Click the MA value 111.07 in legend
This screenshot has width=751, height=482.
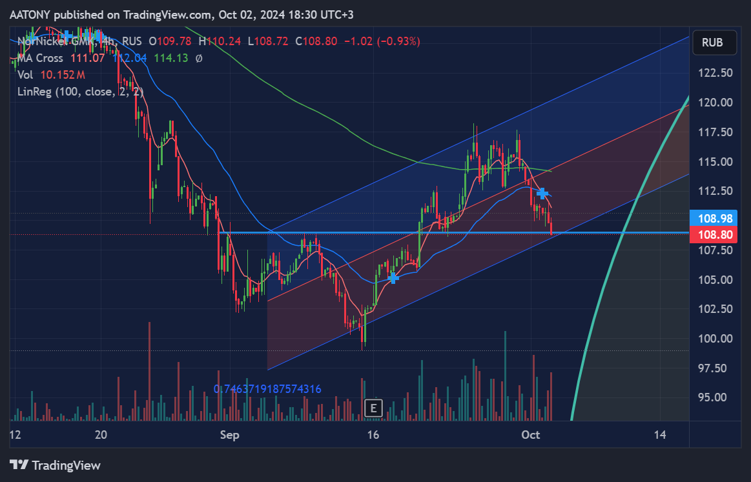(87, 59)
